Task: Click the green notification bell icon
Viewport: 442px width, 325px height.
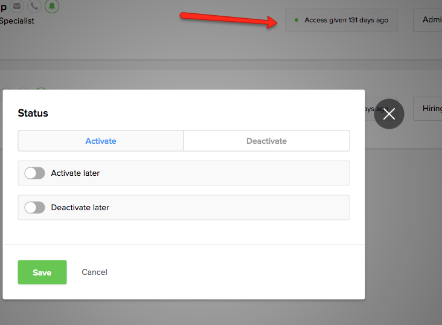Action: 52,7
